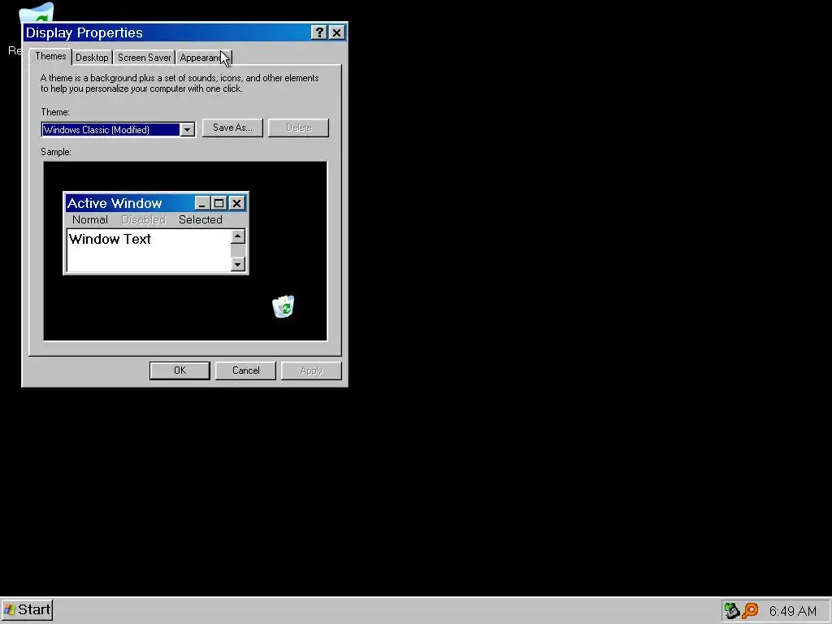Image resolution: width=832 pixels, height=624 pixels.
Task: Click sample scrollbar up arrow
Action: 238,236
